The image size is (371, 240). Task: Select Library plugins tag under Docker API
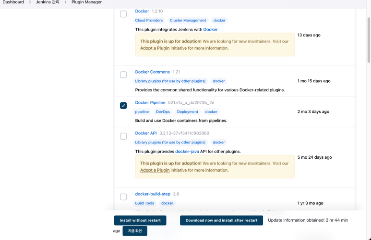click(170, 142)
